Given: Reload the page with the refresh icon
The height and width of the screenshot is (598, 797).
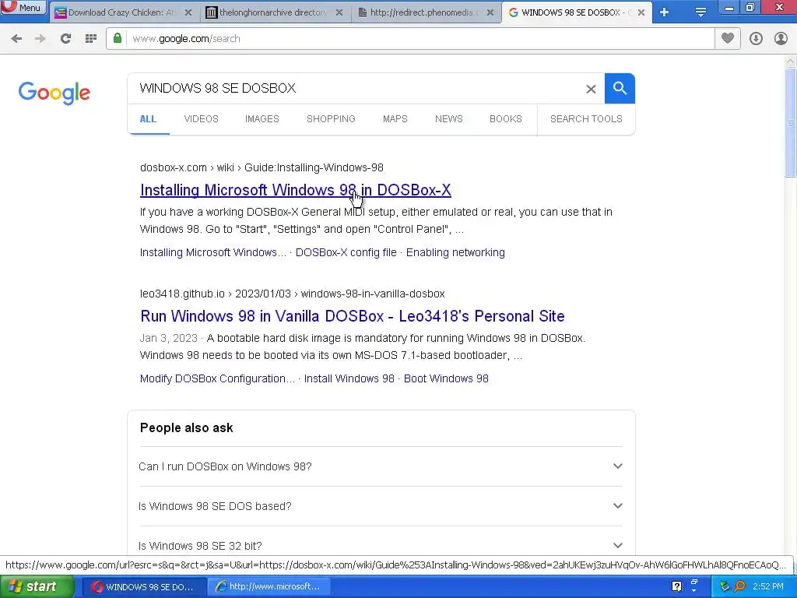Looking at the screenshot, I should click(65, 39).
